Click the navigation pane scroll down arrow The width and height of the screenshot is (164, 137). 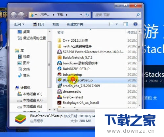click(x=50, y=110)
